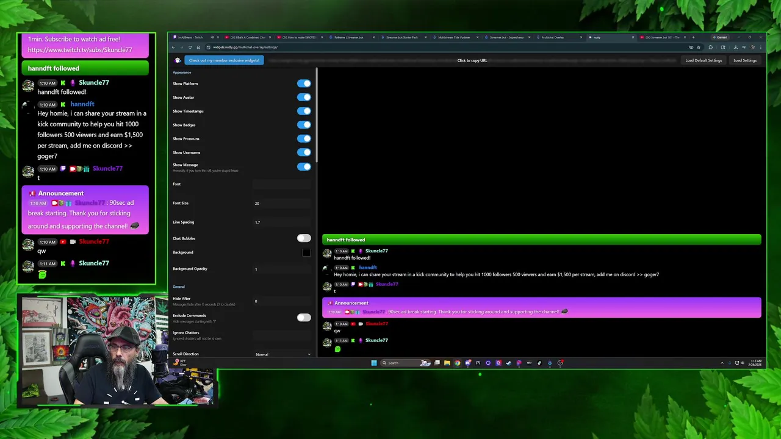Viewport: 781px width, 439px height.
Task: Switch to the Streamer.bot Starter Pack tab
Action: (403, 37)
